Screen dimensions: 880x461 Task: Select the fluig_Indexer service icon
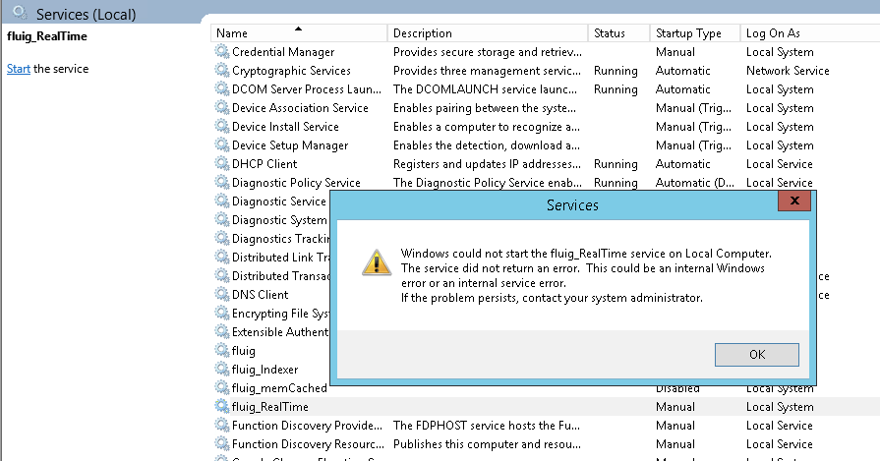[x=222, y=369]
